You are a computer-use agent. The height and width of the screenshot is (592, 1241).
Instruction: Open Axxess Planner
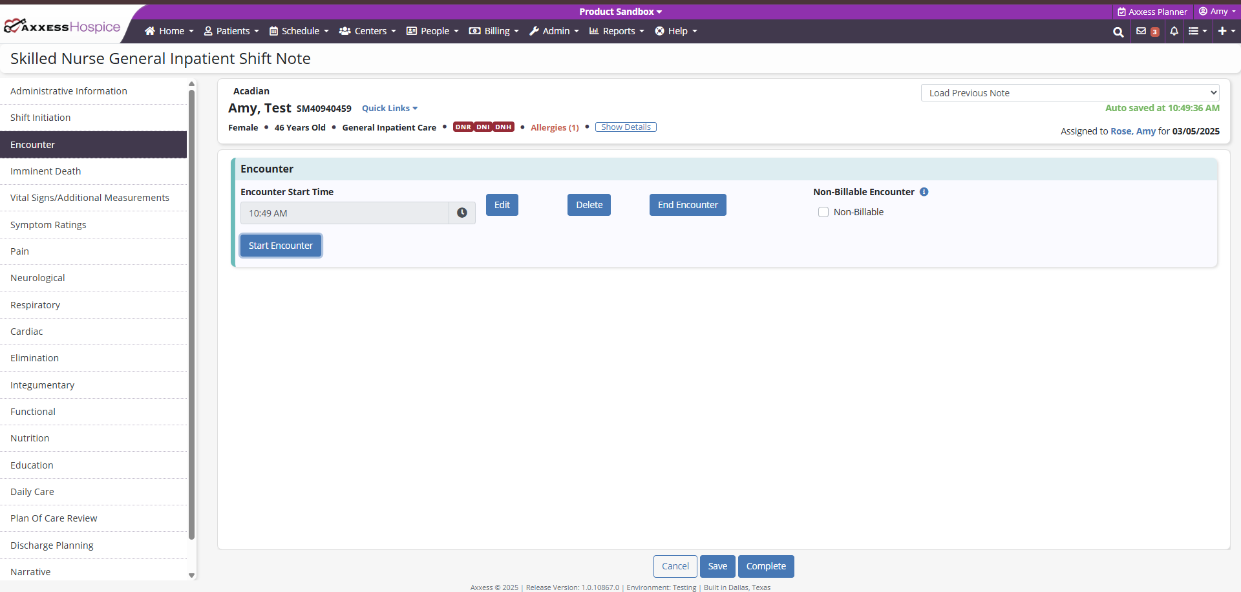[x=1152, y=12]
